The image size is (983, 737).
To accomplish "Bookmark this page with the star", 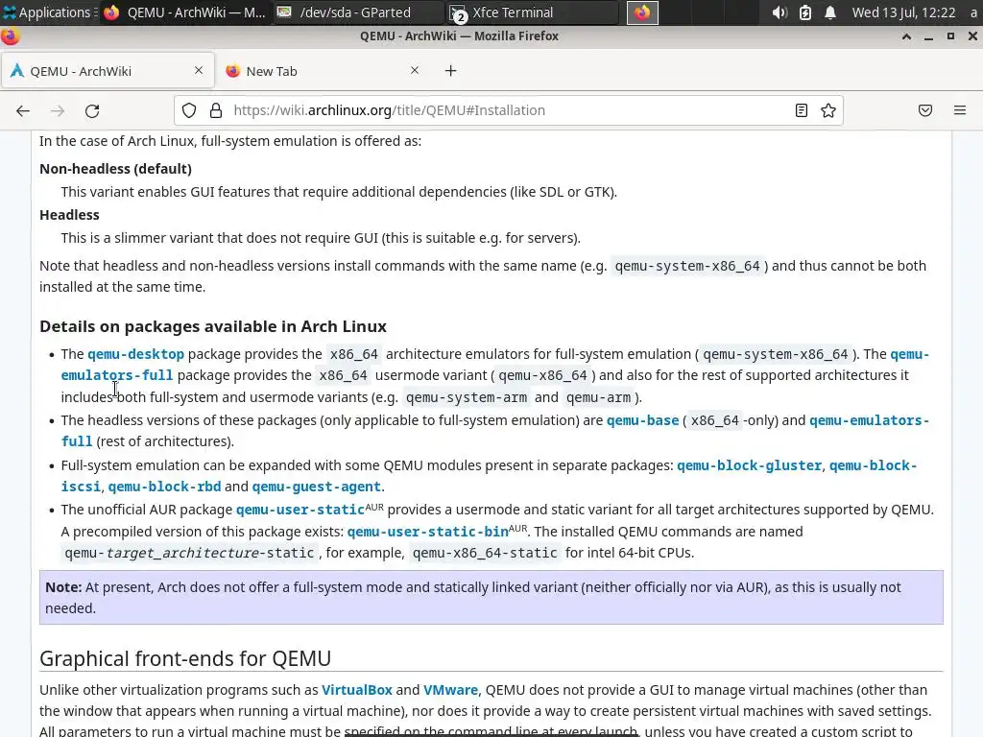I will 828,111.
